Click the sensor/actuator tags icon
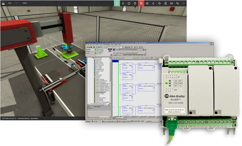The image size is (242, 146). (x=171, y=3)
